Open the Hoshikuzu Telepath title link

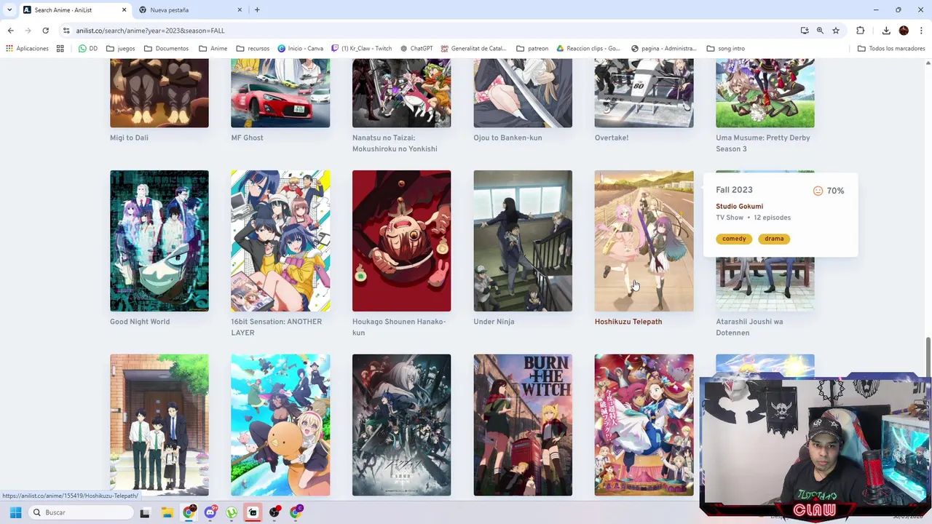[x=628, y=322]
